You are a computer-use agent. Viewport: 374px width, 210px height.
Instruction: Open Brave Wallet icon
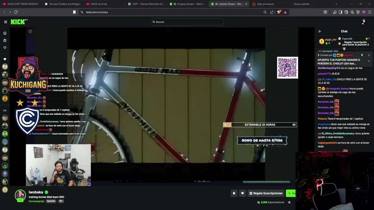(346, 12)
